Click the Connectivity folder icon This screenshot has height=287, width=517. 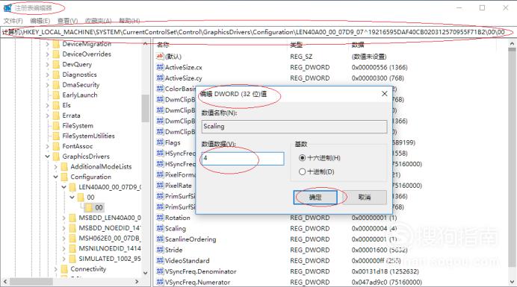pyautogui.click(x=64, y=269)
